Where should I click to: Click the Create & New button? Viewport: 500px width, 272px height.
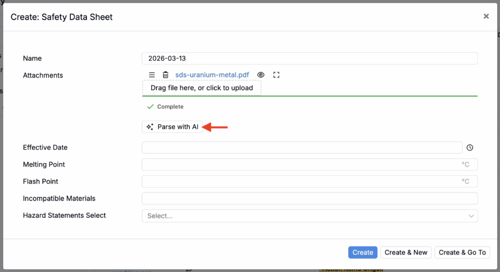[x=406, y=252]
